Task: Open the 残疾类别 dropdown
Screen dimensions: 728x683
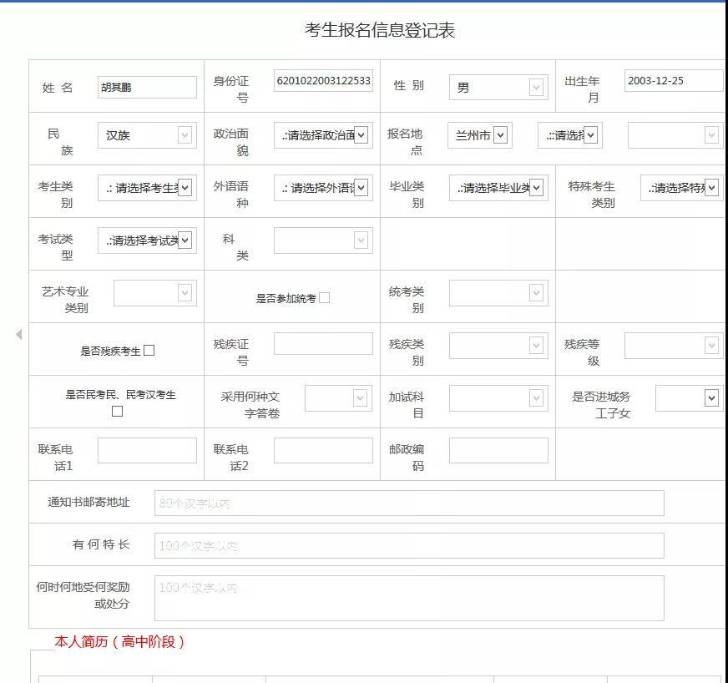Action: (498, 346)
